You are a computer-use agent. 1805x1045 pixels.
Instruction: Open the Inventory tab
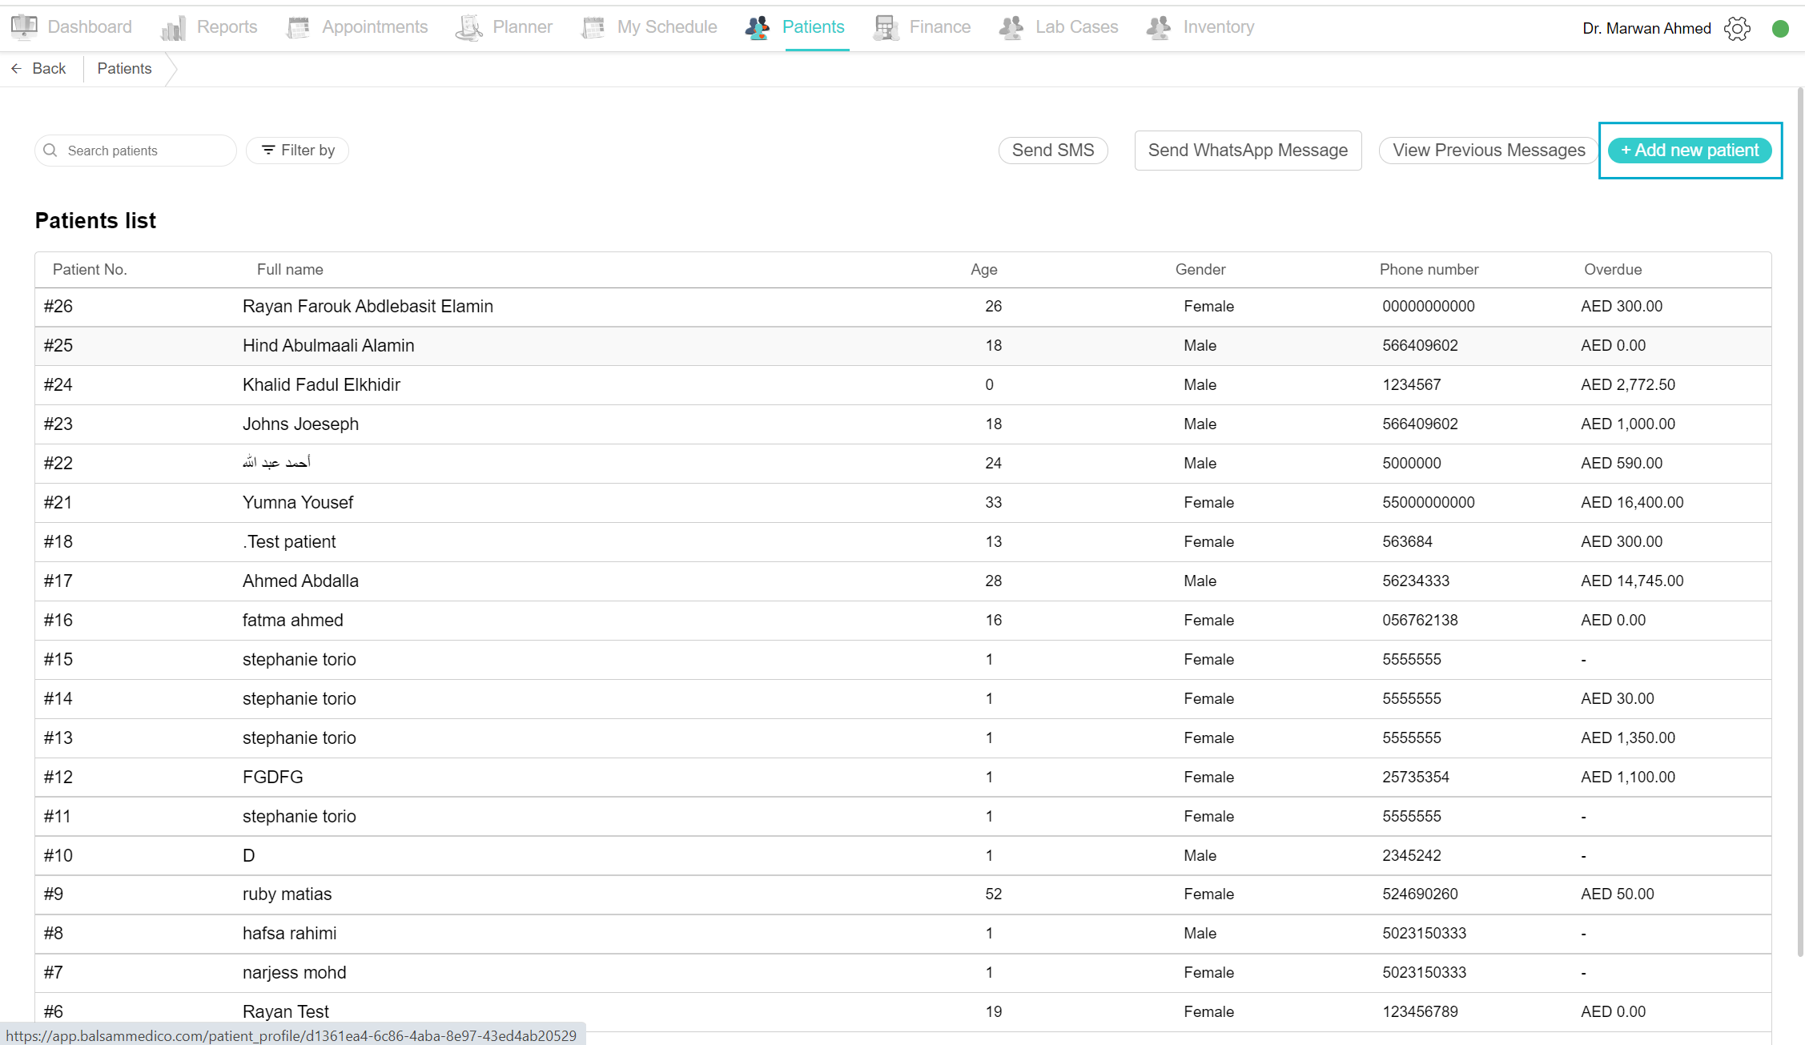tap(1219, 27)
